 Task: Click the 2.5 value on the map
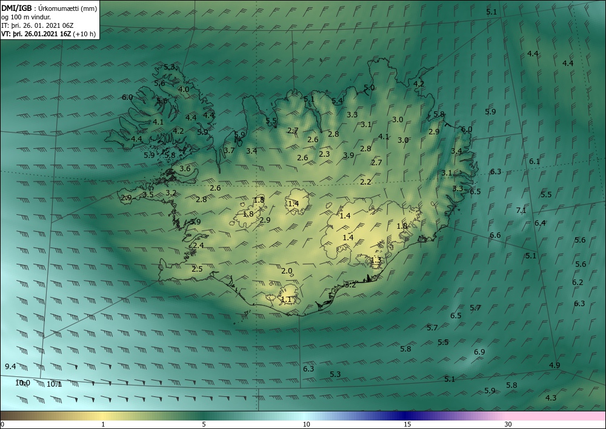pos(197,269)
